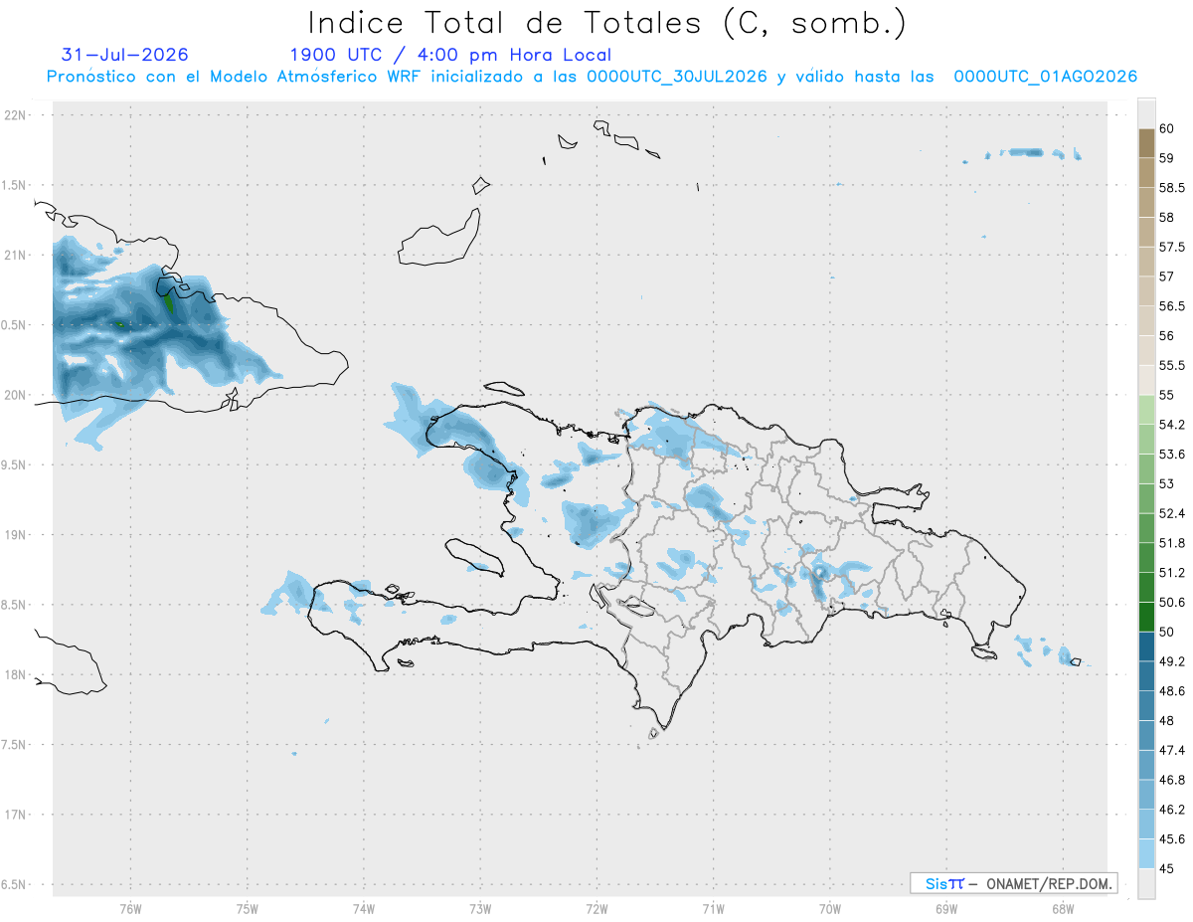Click the "76W" longitude label
The image size is (1193, 922).
(x=130, y=908)
